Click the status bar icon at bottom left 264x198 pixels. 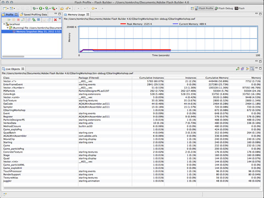pyautogui.click(x=5, y=194)
